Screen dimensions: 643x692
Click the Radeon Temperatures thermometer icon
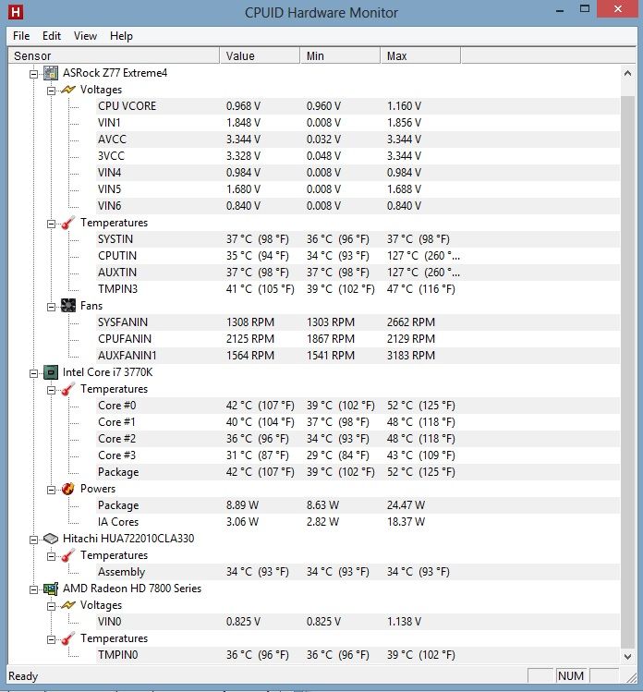tap(68, 638)
